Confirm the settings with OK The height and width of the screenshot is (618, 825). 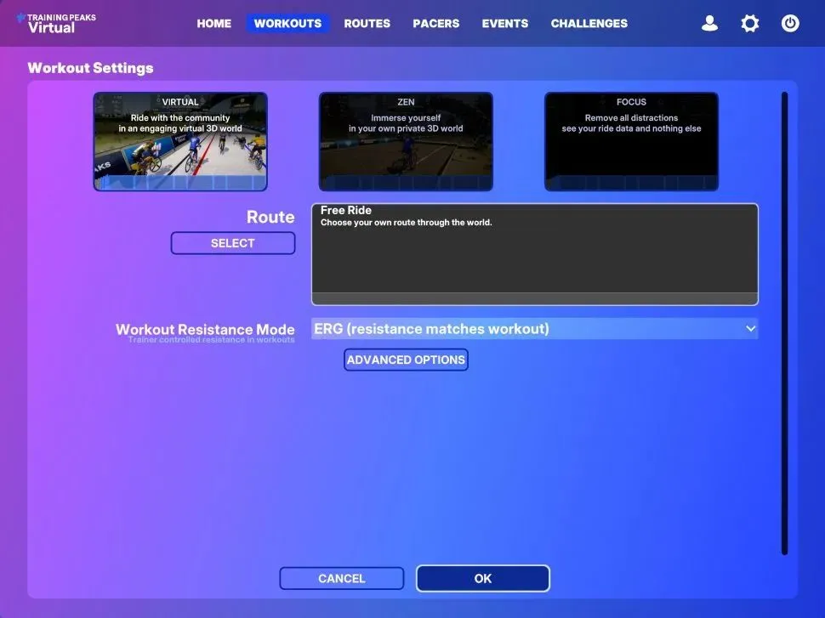click(482, 579)
